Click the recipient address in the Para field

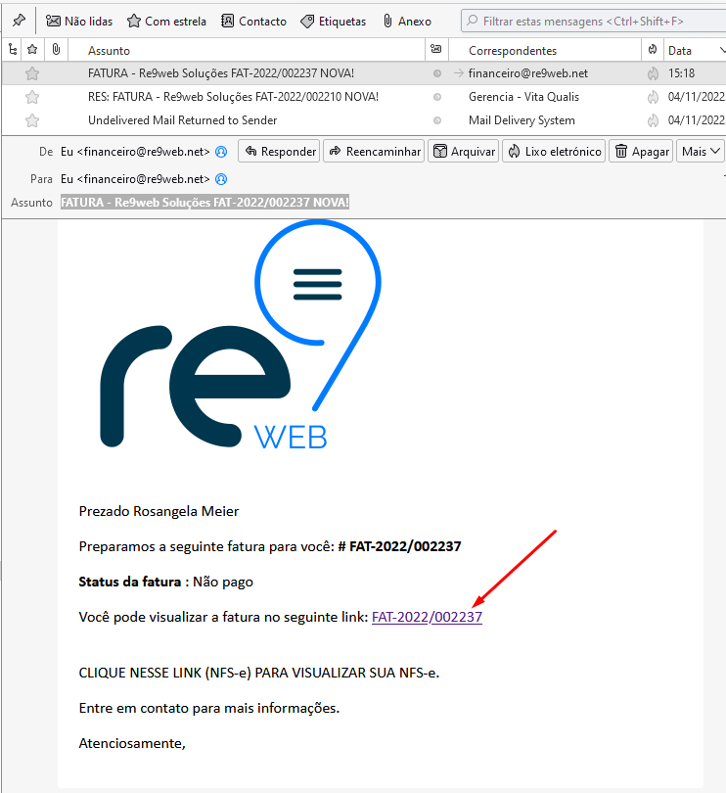[x=135, y=179]
